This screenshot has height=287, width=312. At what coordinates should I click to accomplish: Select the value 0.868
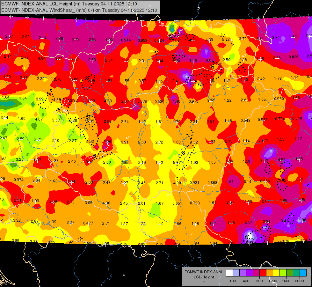coord(212,183)
